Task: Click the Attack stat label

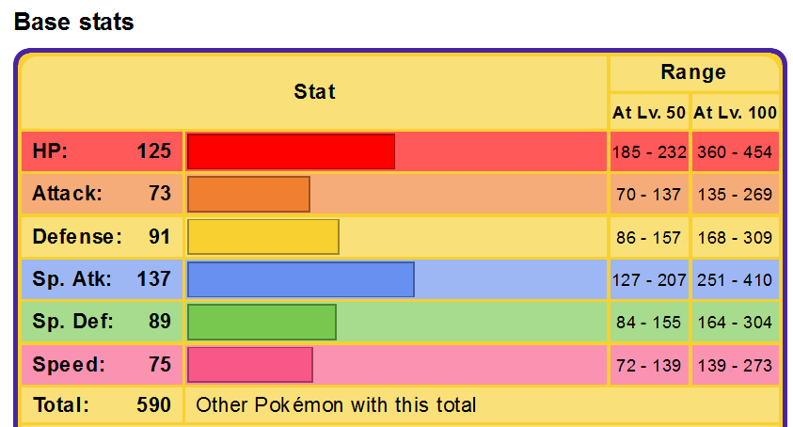Action: [x=67, y=194]
